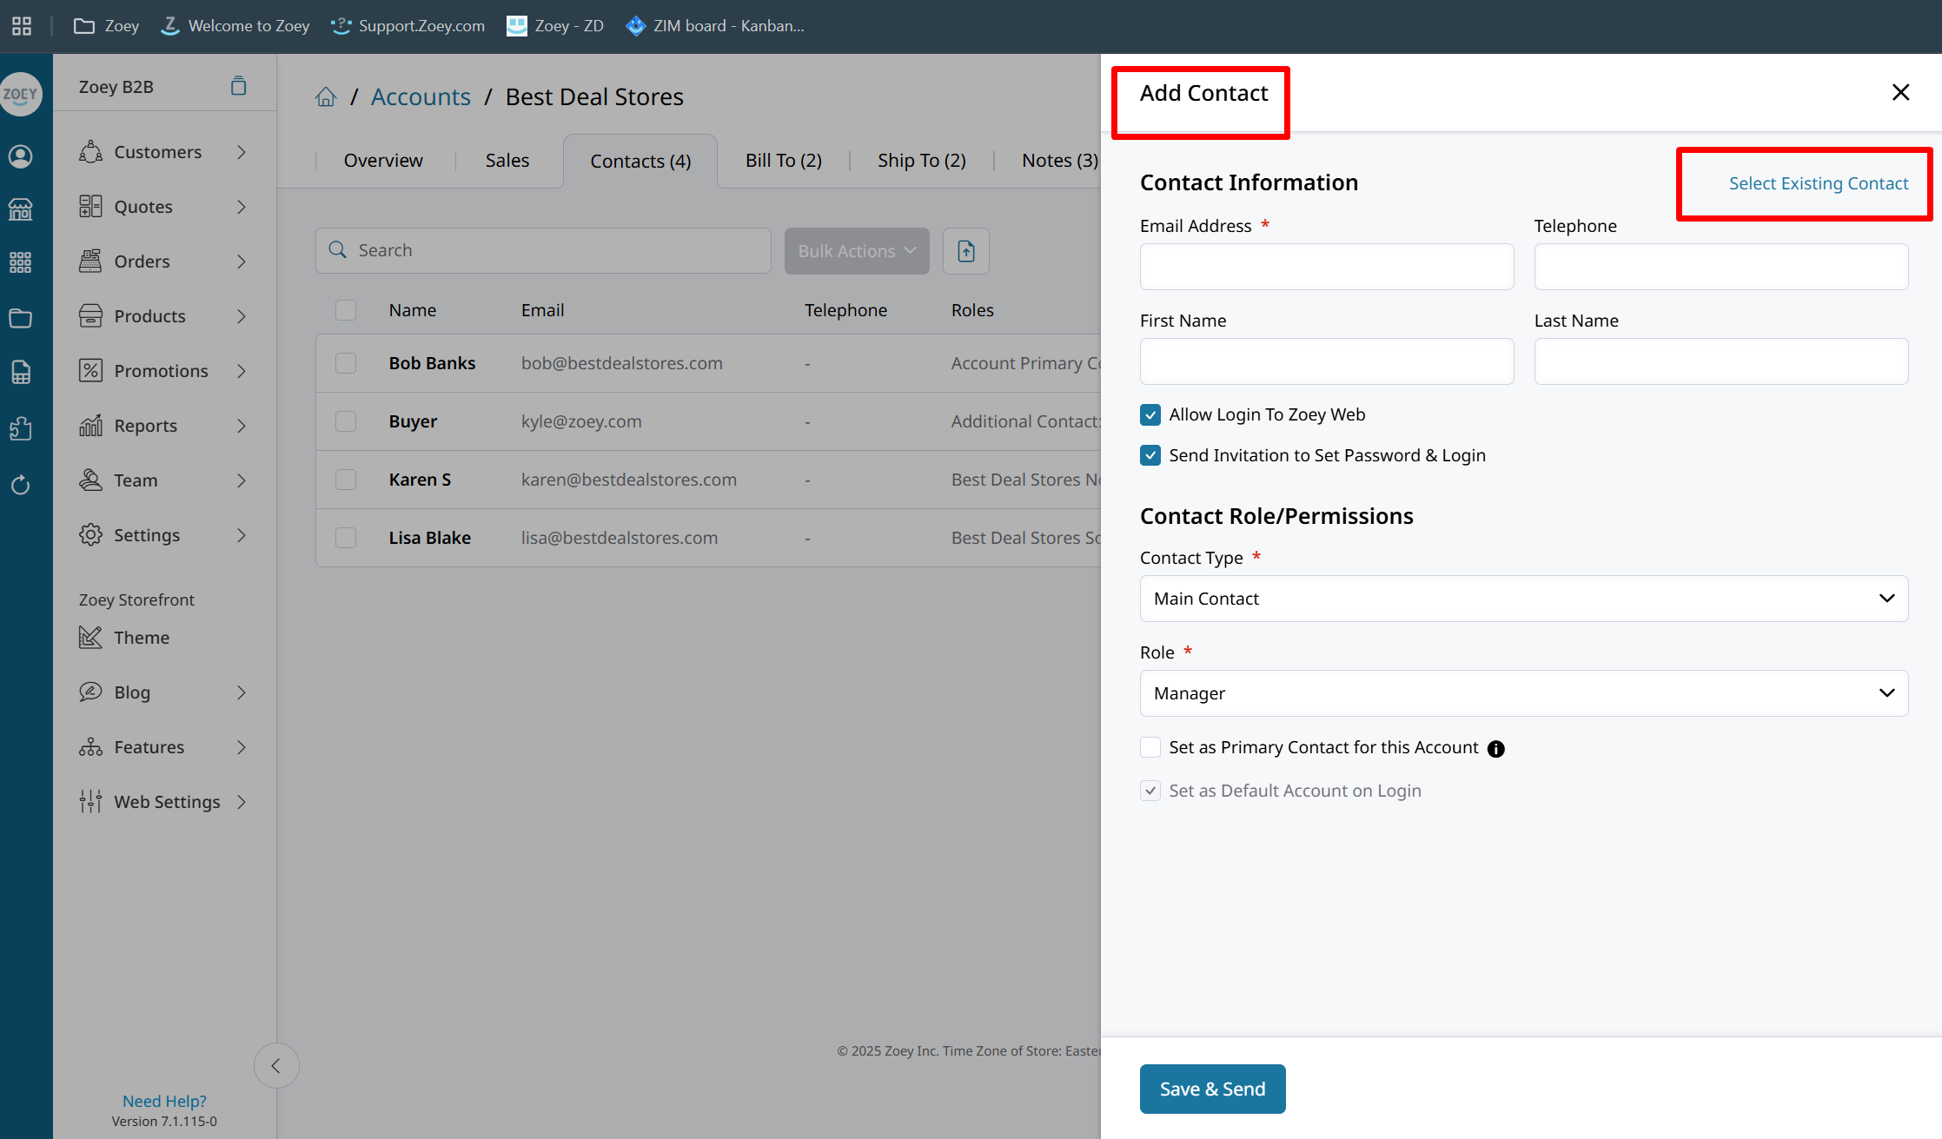Click the Email Address input field
The width and height of the screenshot is (1942, 1139).
coord(1327,267)
